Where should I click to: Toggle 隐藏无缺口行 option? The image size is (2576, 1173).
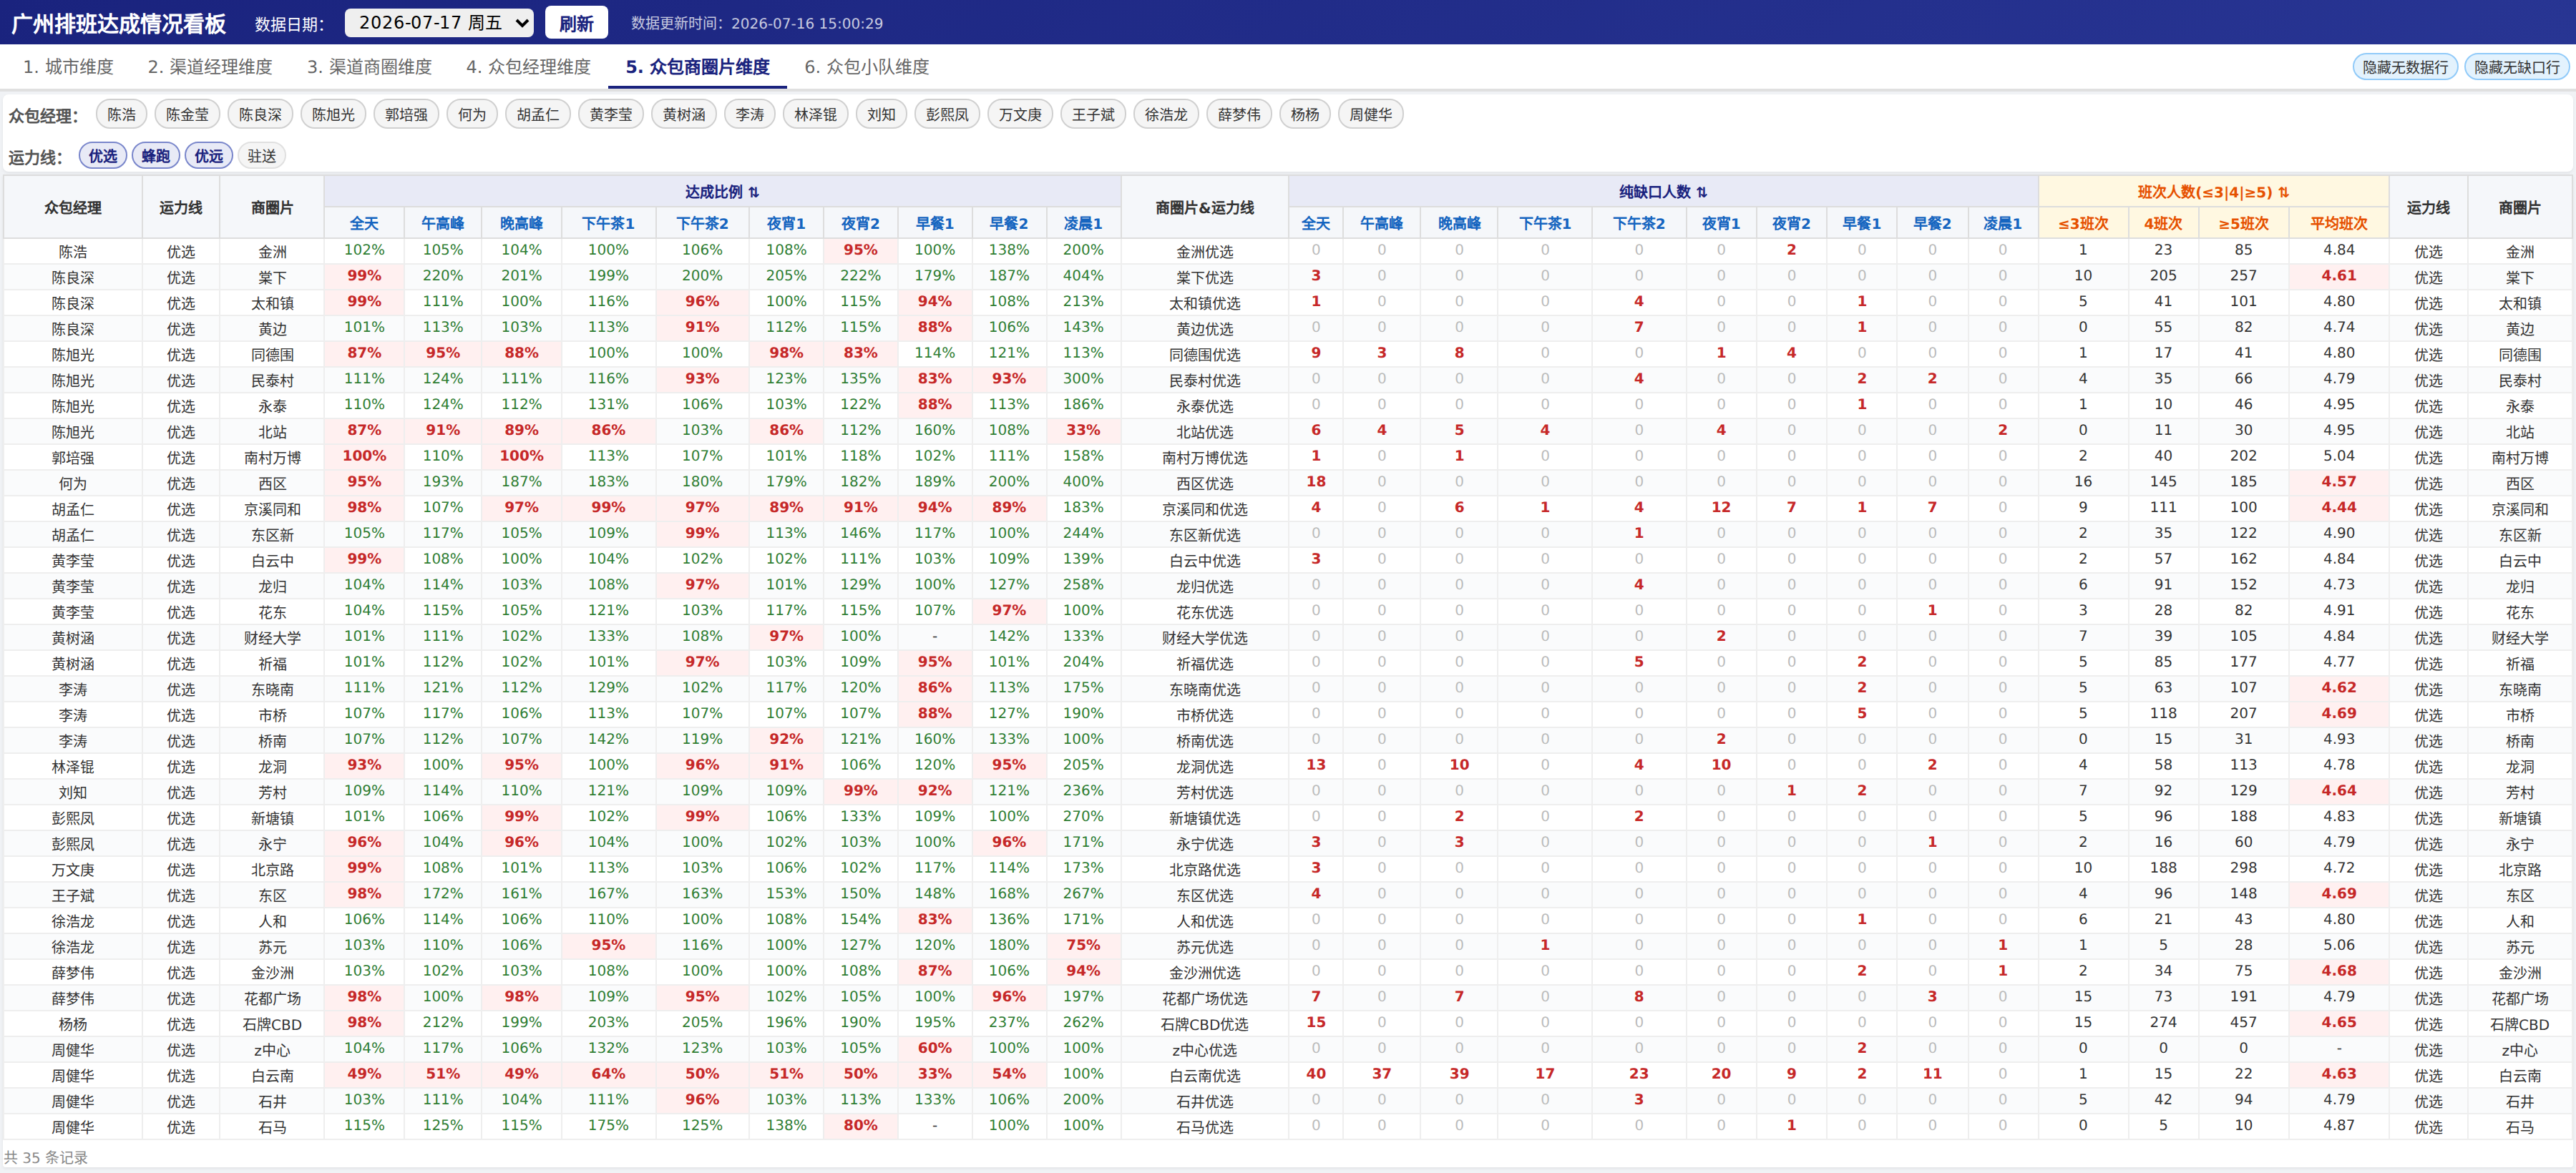2516,67
